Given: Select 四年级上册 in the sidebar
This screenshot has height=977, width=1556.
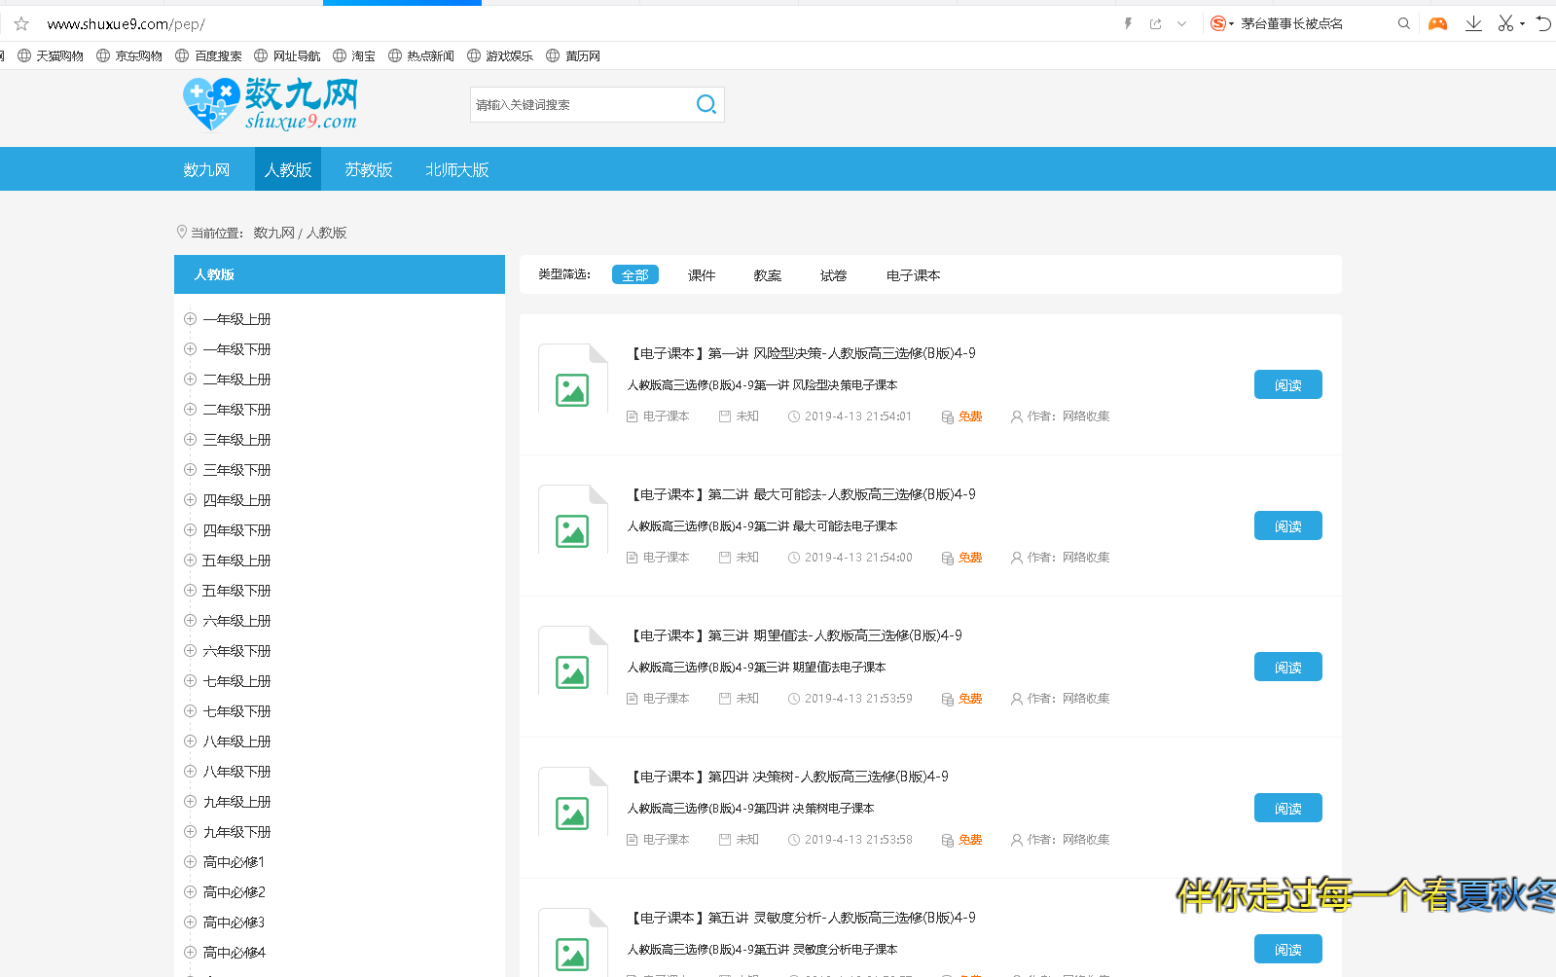Looking at the screenshot, I should 236,499.
